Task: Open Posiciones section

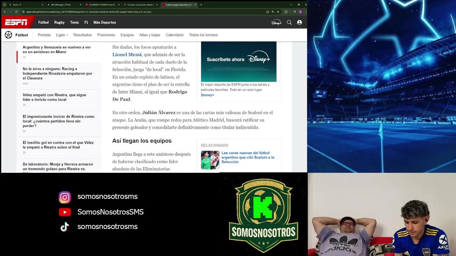Action: click(106, 35)
